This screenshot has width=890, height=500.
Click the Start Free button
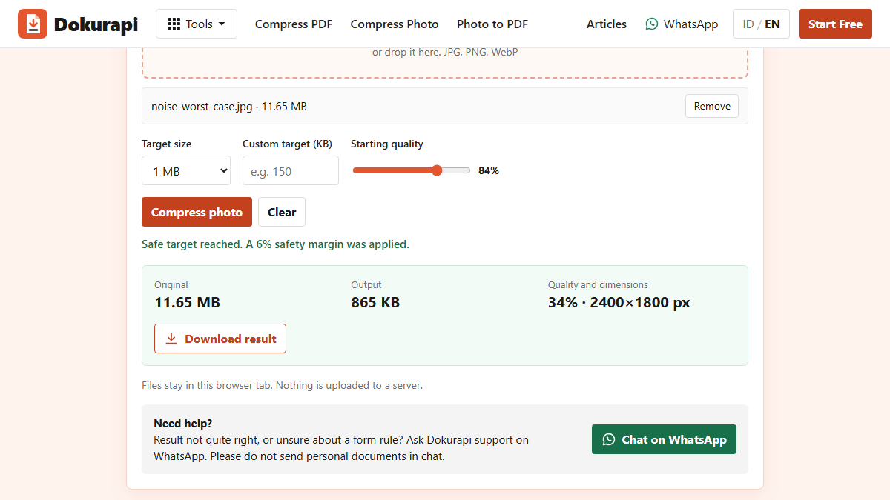(835, 24)
